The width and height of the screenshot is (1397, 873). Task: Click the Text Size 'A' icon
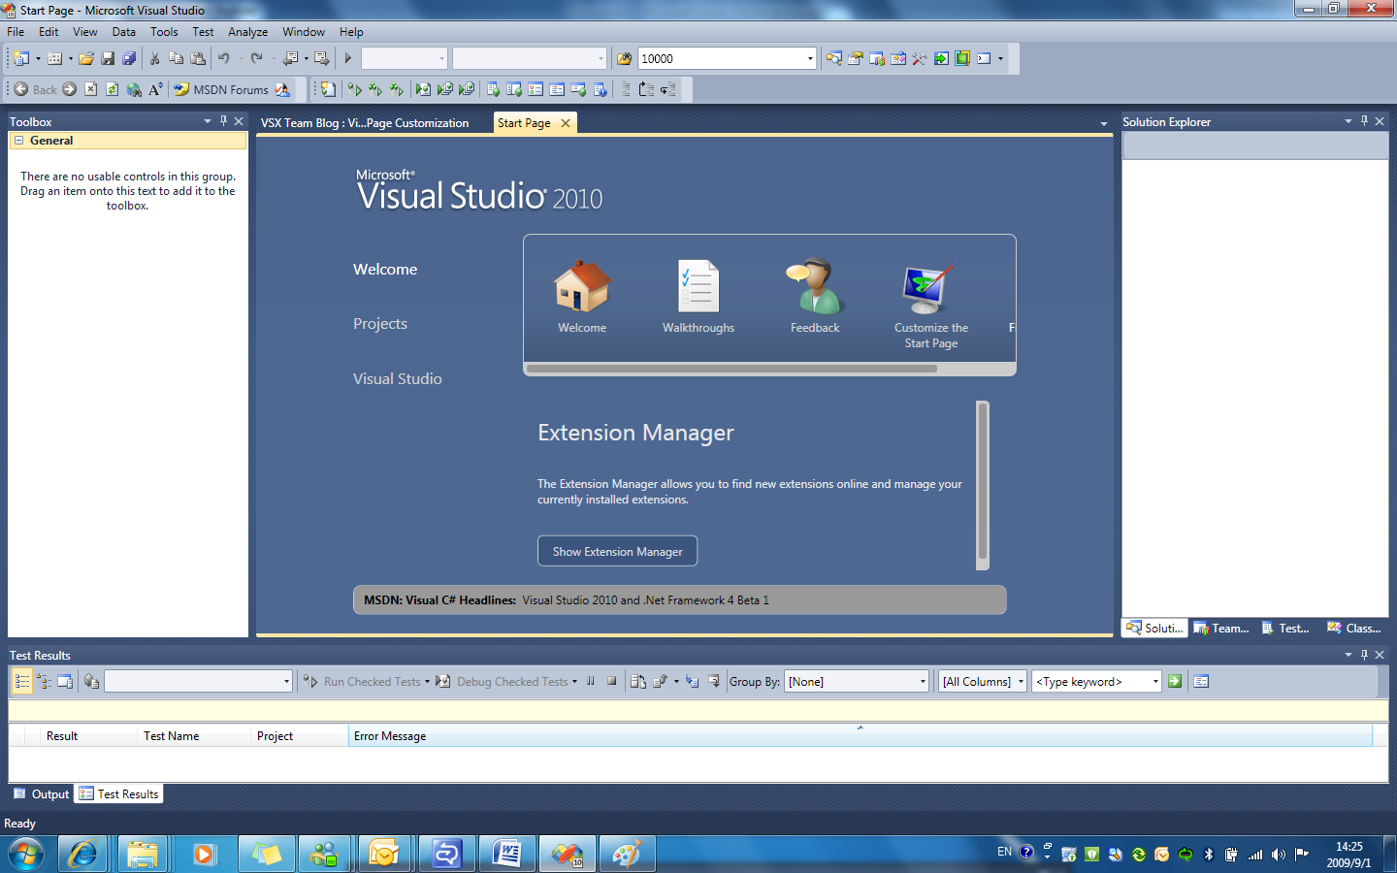click(x=155, y=89)
